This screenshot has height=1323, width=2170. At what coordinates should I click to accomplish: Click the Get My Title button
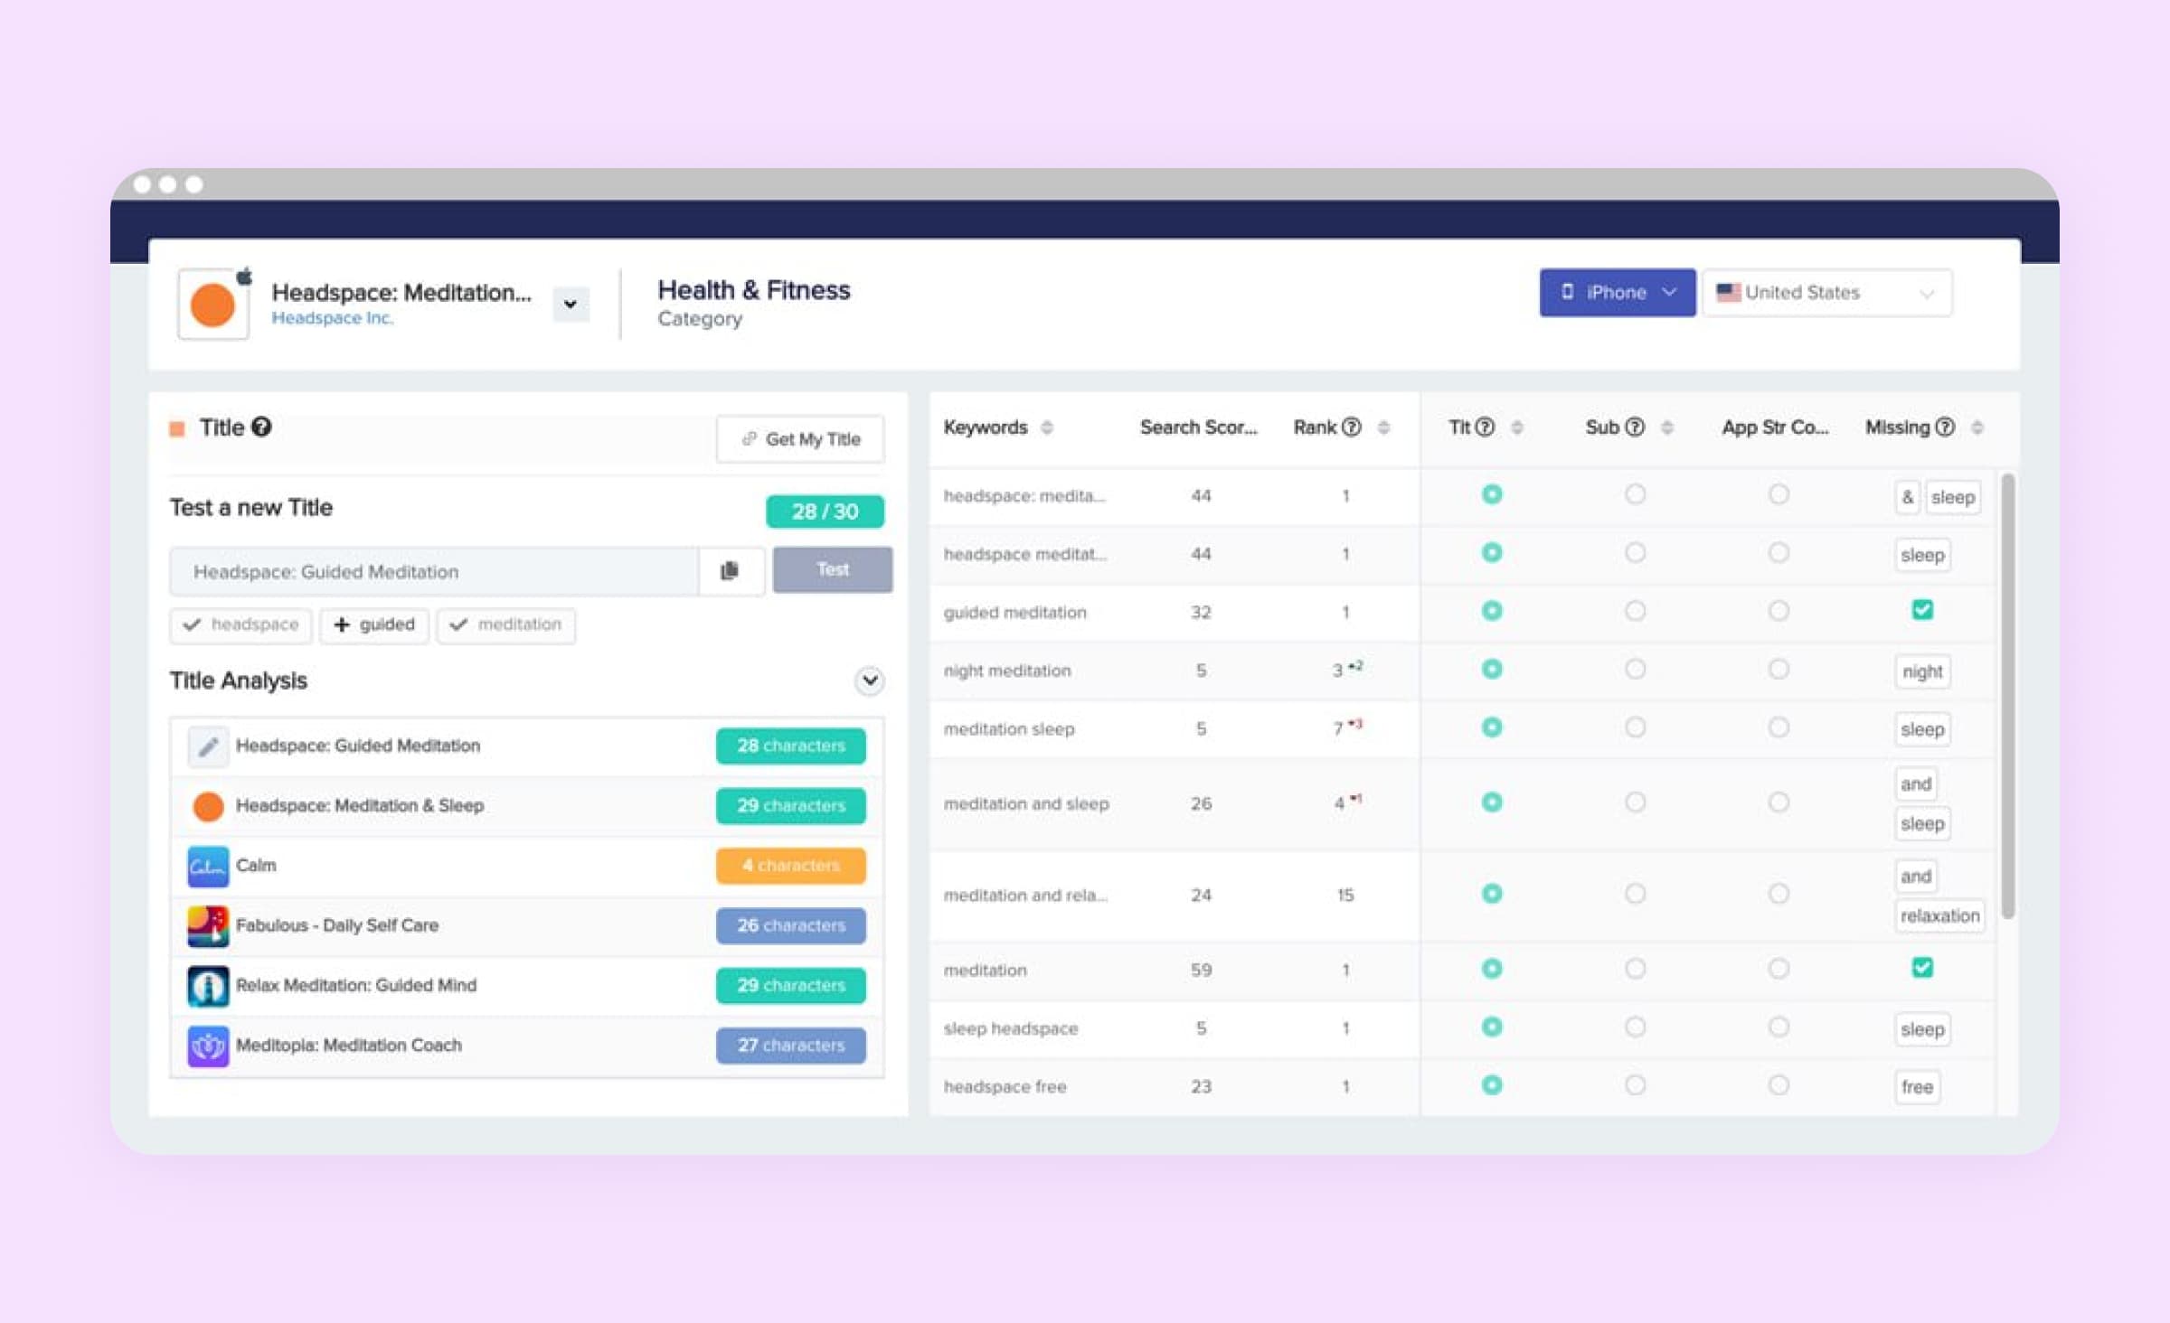click(x=800, y=439)
